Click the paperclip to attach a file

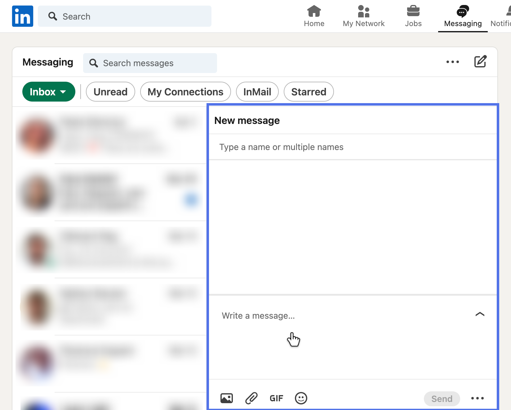[251, 398]
